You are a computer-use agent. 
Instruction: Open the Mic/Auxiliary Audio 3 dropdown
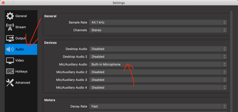pos(158,80)
